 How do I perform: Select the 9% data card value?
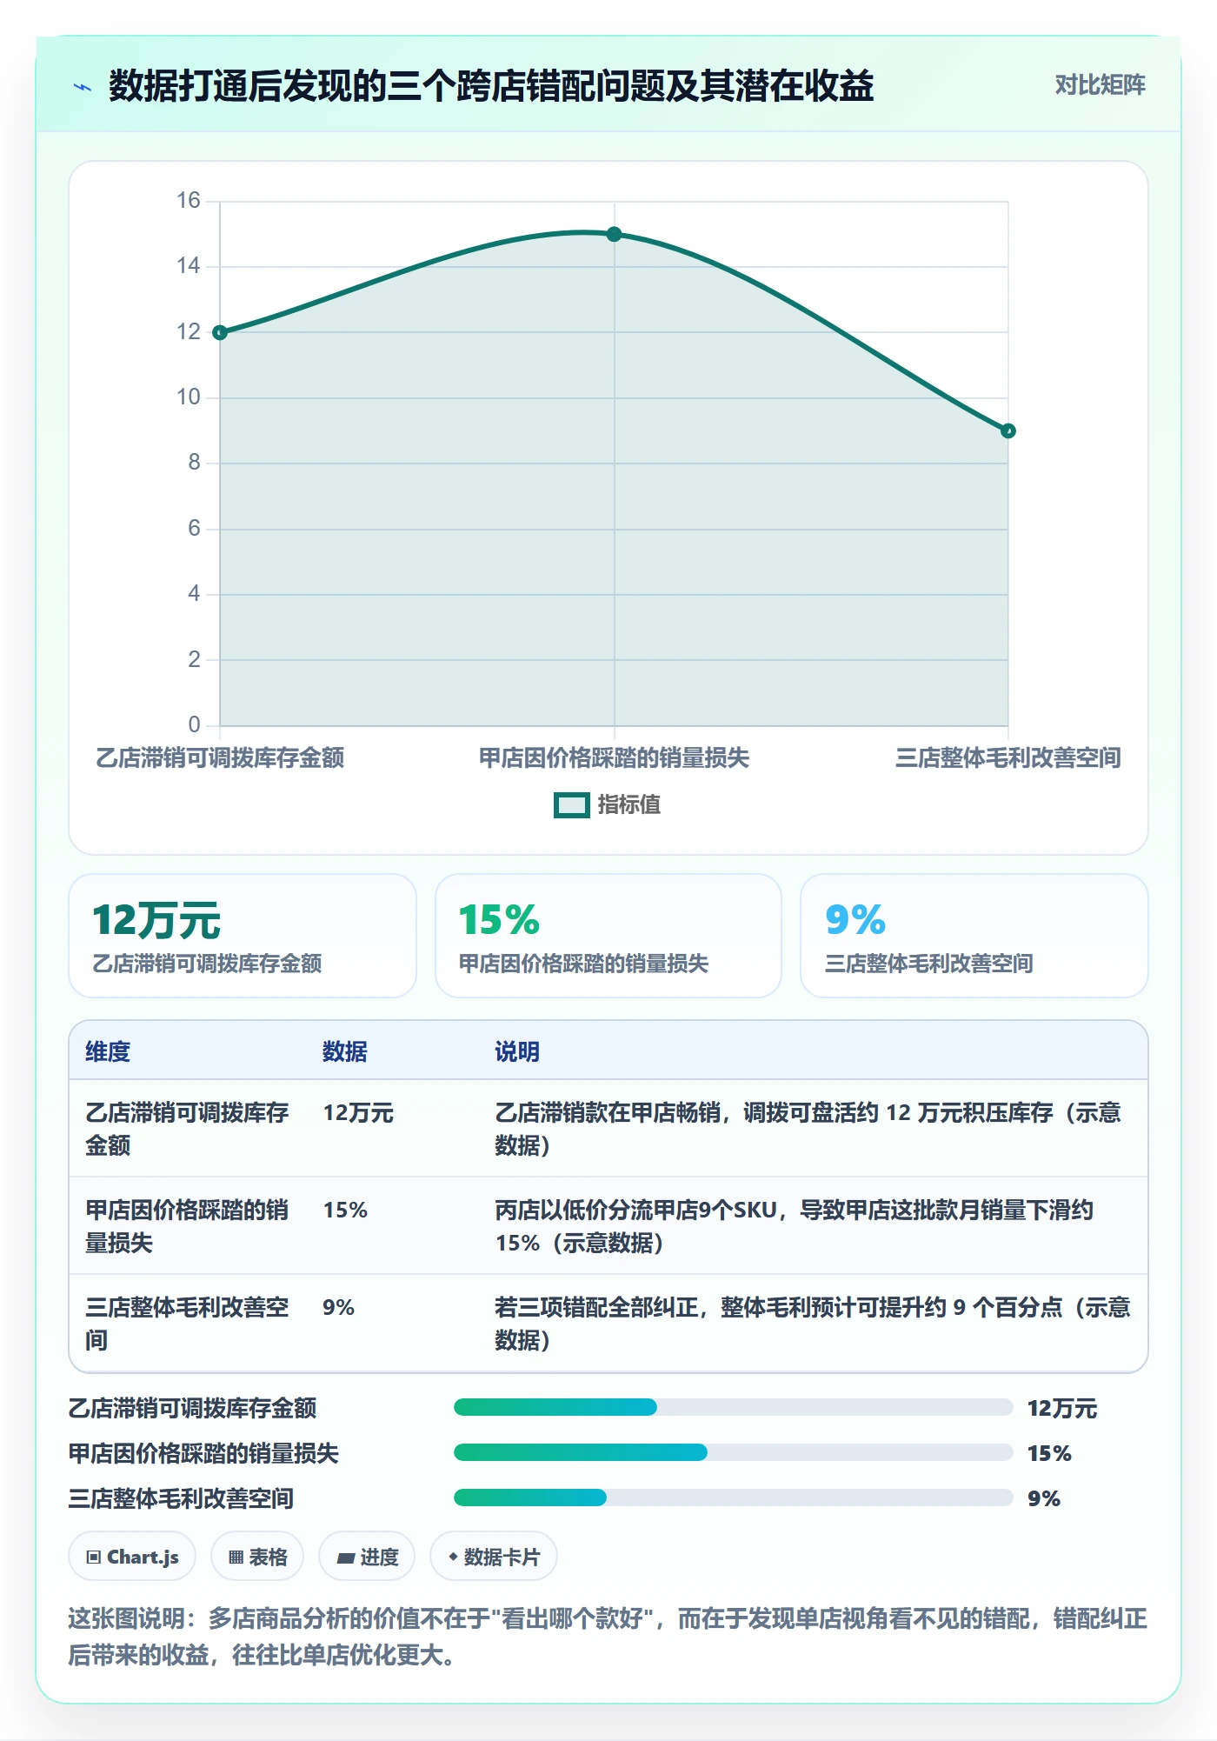coord(855,920)
